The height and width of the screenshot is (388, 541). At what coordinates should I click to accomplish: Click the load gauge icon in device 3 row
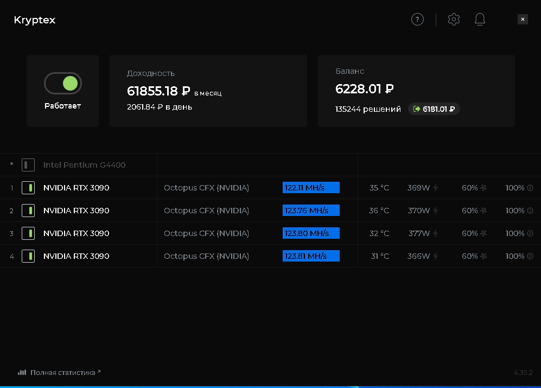pos(530,233)
